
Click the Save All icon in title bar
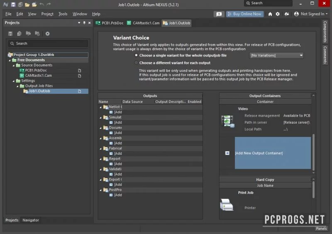20,4
